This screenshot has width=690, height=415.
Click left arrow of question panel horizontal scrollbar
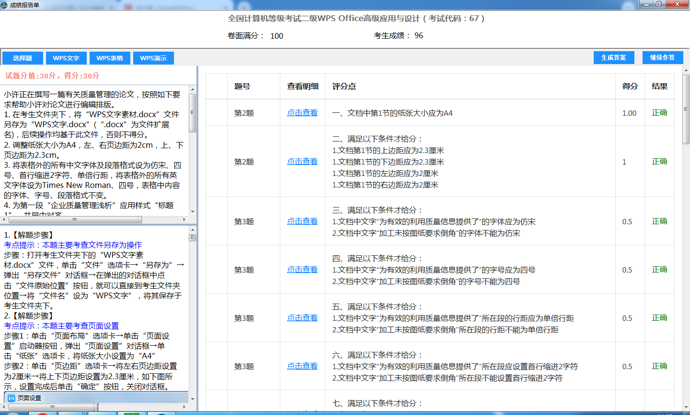click(3, 219)
